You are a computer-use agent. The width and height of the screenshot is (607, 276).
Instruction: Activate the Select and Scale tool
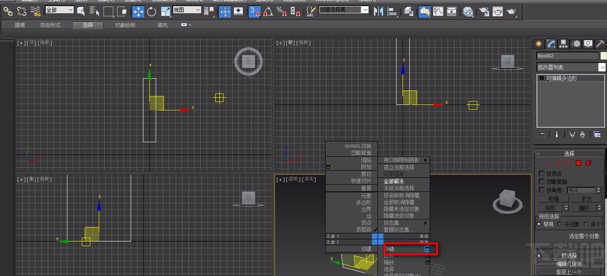point(165,12)
